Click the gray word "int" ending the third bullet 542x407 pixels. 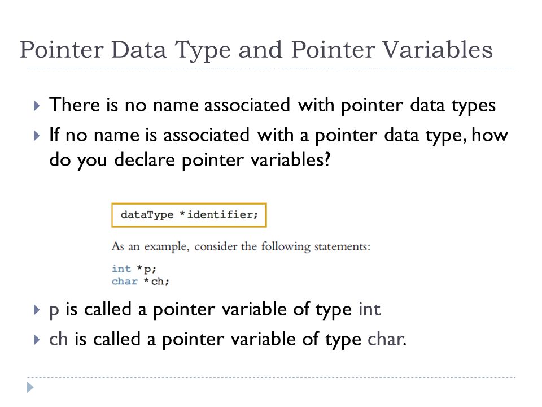click(369, 309)
